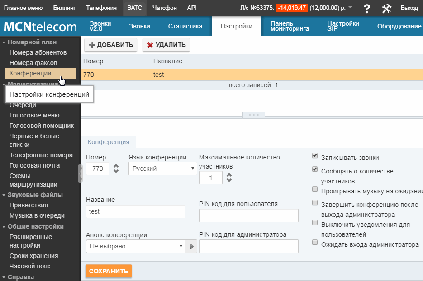Screen dimensions: 423x281
Task: Open the tools wrench icon
Action: tap(386, 8)
